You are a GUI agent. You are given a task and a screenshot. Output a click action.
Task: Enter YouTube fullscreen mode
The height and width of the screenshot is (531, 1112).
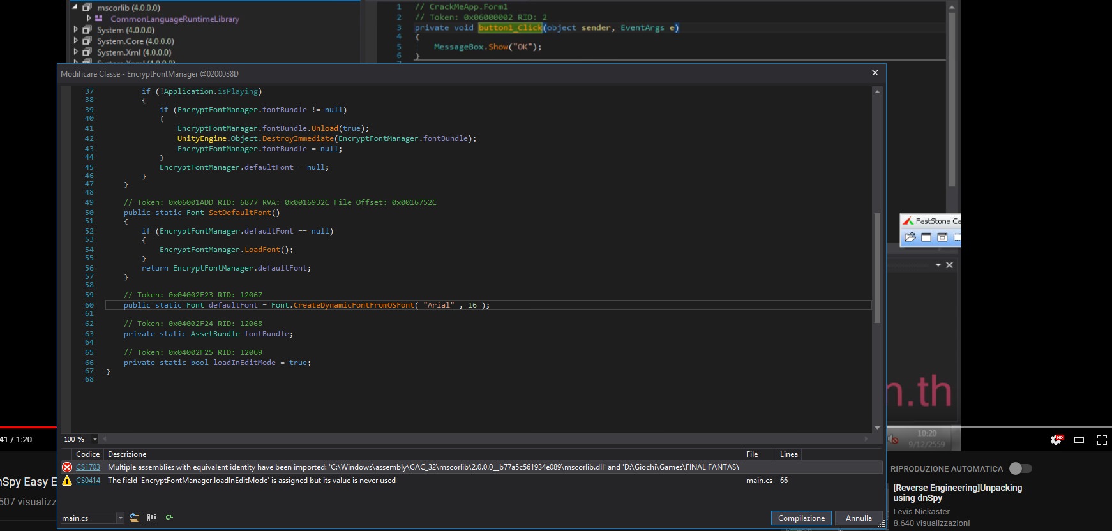click(1102, 439)
